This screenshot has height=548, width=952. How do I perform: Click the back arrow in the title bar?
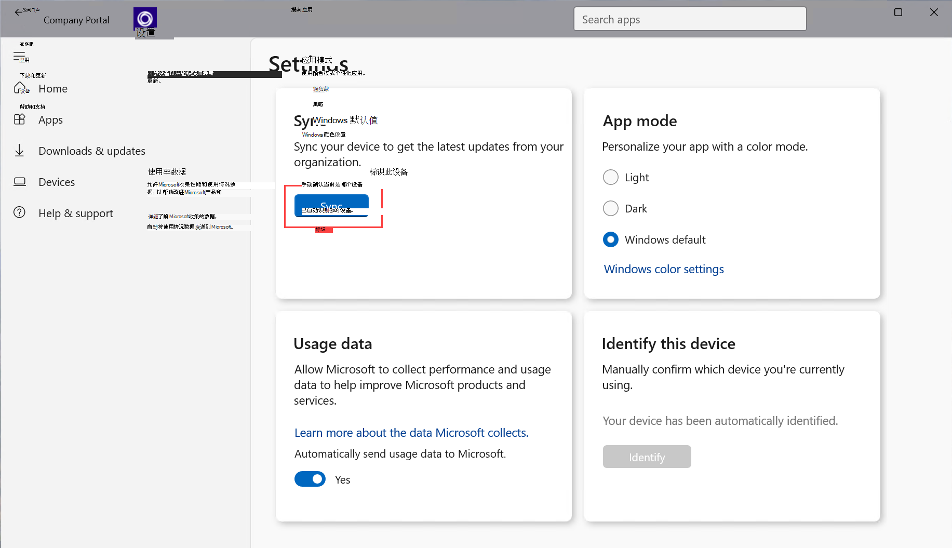tap(19, 12)
